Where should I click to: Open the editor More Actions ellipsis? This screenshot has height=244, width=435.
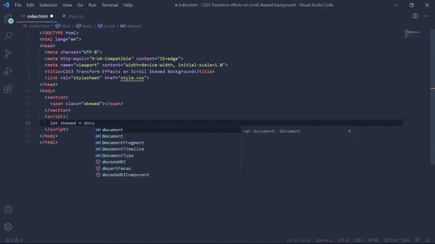coord(426,16)
